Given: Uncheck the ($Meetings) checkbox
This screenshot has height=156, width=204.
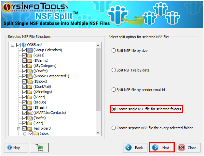Looking at the screenshot, I should pyautogui.click(x=25, y=92).
